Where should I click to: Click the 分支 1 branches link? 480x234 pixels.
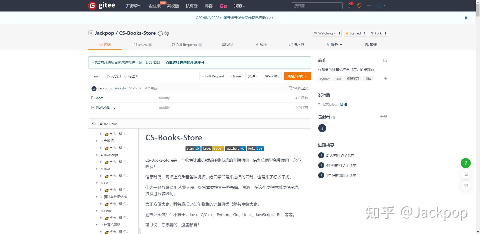(x=114, y=76)
